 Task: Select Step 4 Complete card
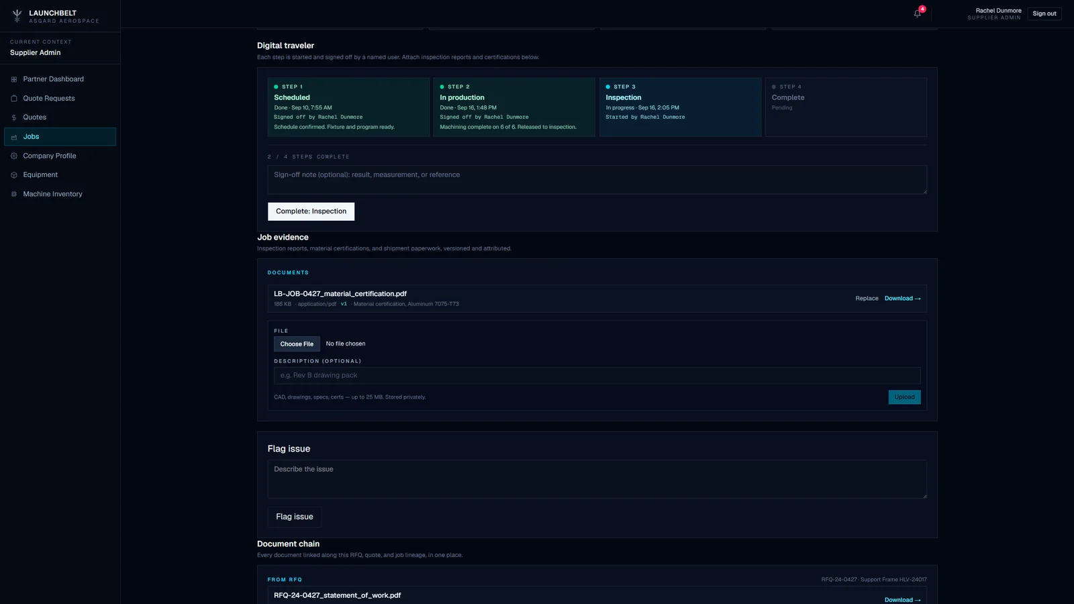(x=846, y=107)
